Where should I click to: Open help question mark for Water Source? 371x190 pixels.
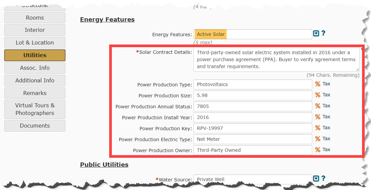[x=323, y=178]
